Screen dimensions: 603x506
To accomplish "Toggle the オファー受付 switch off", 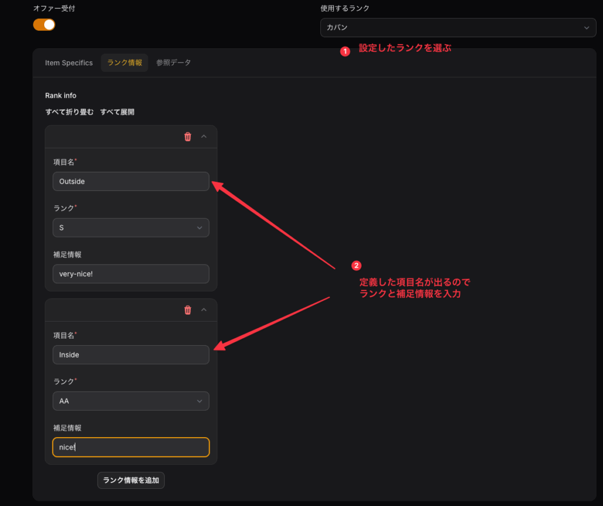I will tap(44, 25).
